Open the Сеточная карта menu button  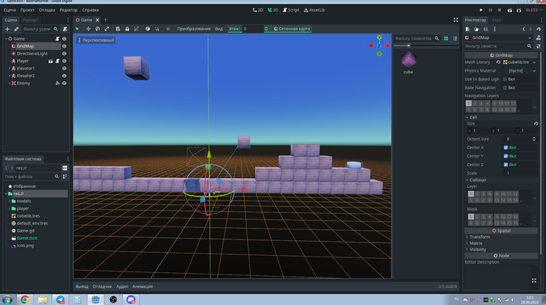[292, 29]
